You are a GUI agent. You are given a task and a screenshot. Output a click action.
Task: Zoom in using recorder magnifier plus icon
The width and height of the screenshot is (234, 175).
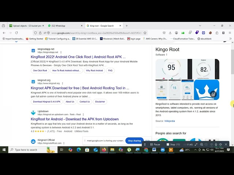tap(201, 144)
